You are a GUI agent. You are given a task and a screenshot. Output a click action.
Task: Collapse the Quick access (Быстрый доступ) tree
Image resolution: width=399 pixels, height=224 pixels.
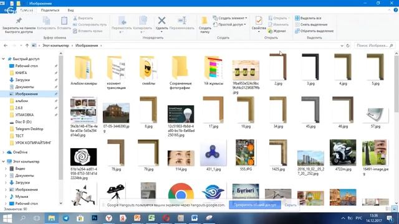pyautogui.click(x=3, y=59)
